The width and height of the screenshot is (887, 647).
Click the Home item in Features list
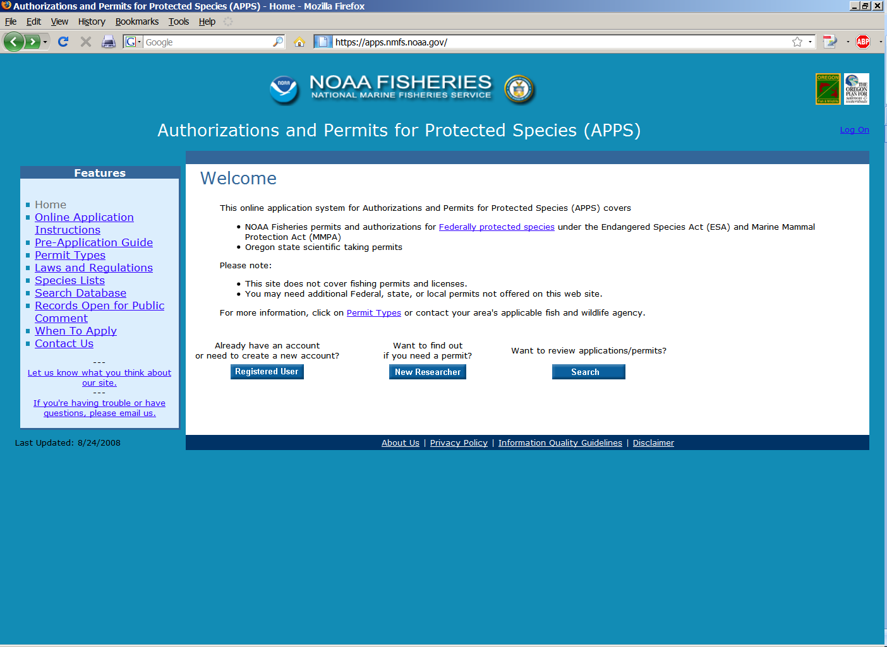tap(51, 205)
